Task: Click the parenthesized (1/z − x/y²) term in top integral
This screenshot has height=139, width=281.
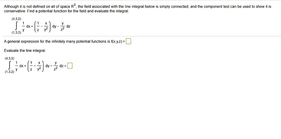Action: [43, 26]
